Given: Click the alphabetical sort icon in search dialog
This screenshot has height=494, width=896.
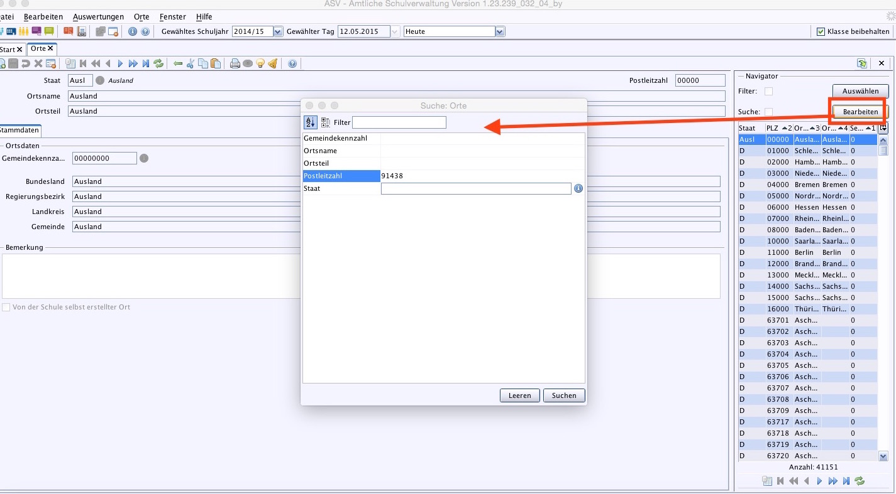Looking at the screenshot, I should click(310, 122).
